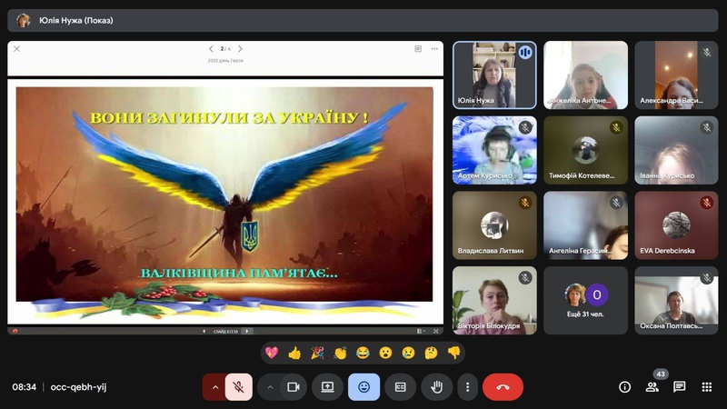This screenshot has height=409, width=727.
Task: Go to next slide with right chevron
Action: point(240,49)
